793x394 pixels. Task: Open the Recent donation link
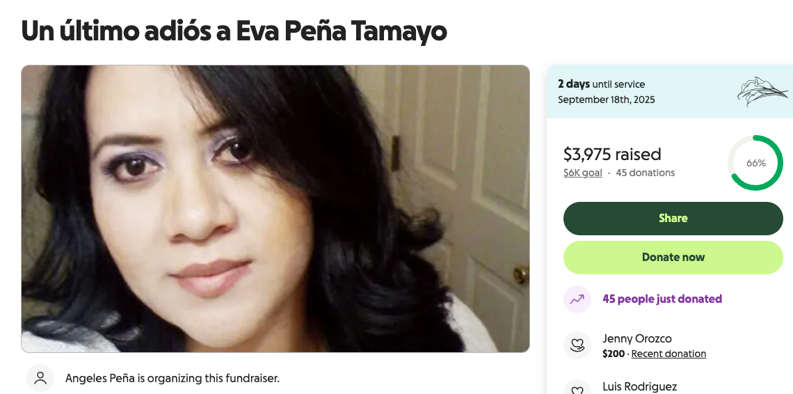[668, 354]
